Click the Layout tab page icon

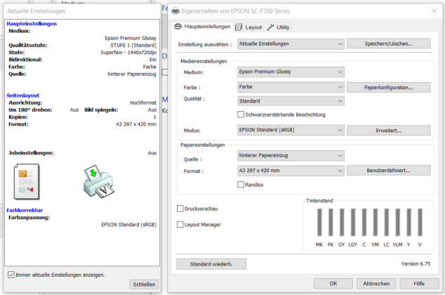pos(239,27)
